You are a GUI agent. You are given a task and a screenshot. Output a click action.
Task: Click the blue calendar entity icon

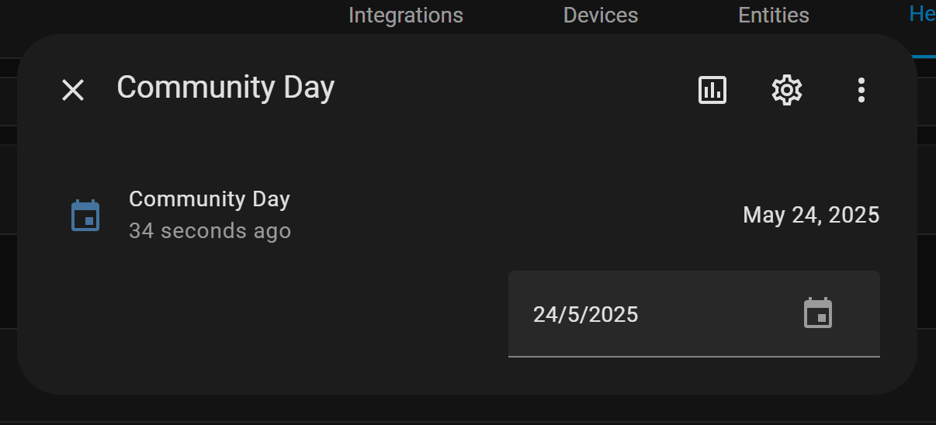point(85,215)
